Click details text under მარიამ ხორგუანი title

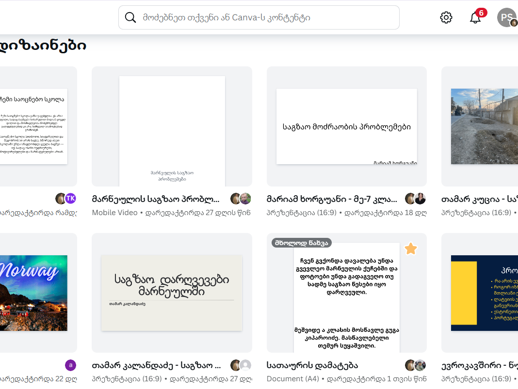point(346,213)
